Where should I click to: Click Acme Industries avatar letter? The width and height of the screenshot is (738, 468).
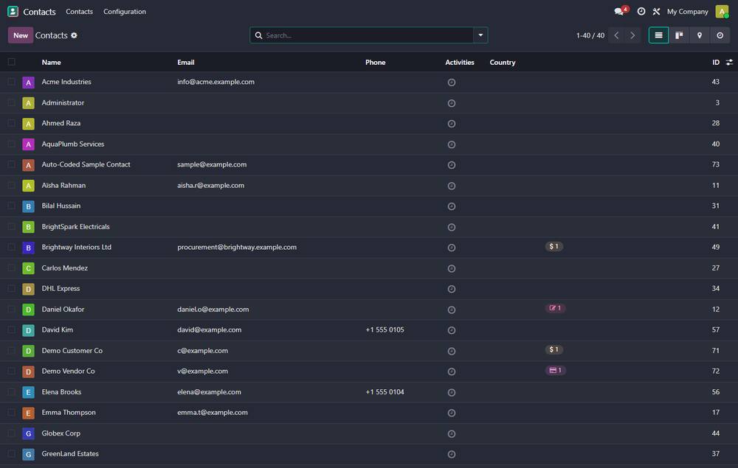coord(28,83)
